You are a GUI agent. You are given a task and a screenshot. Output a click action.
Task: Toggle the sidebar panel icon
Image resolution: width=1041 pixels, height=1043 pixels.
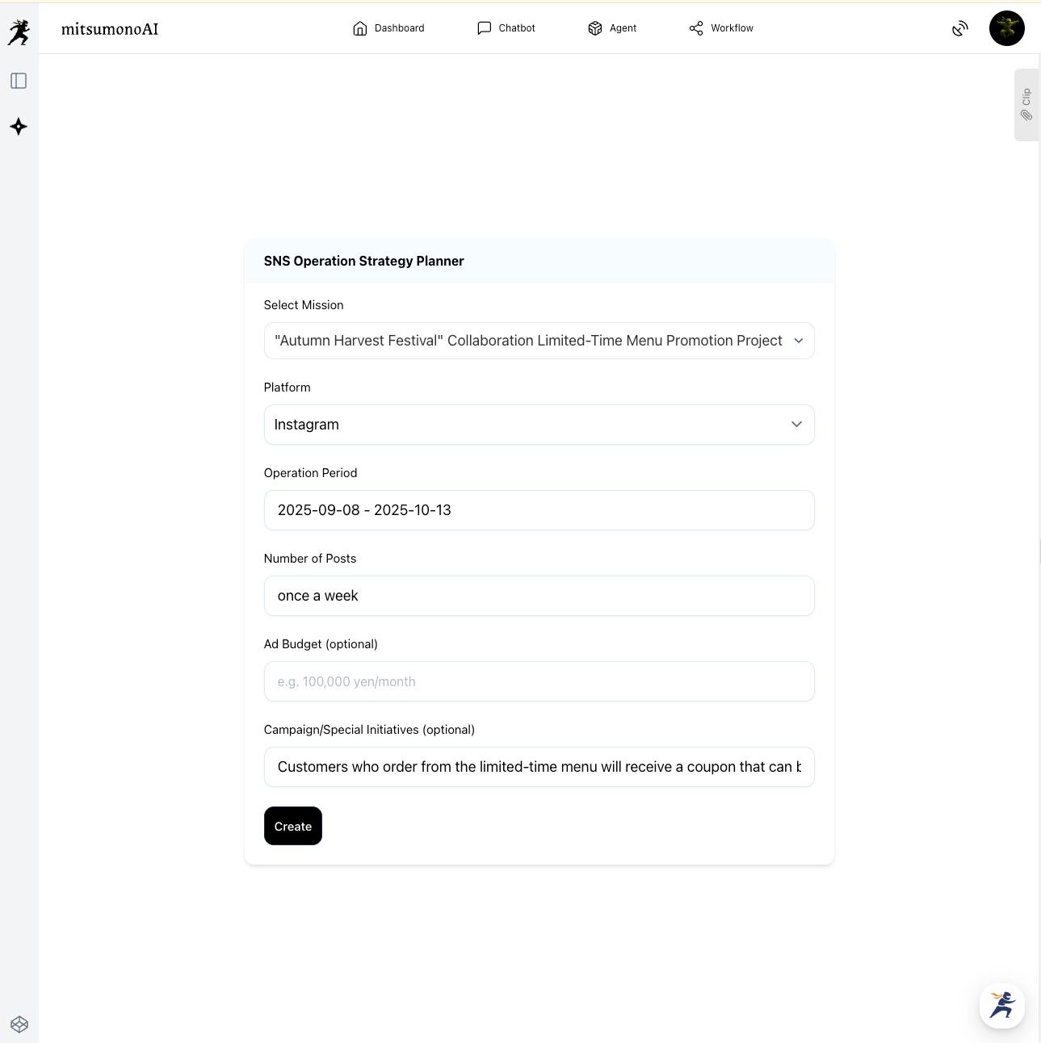[19, 81]
